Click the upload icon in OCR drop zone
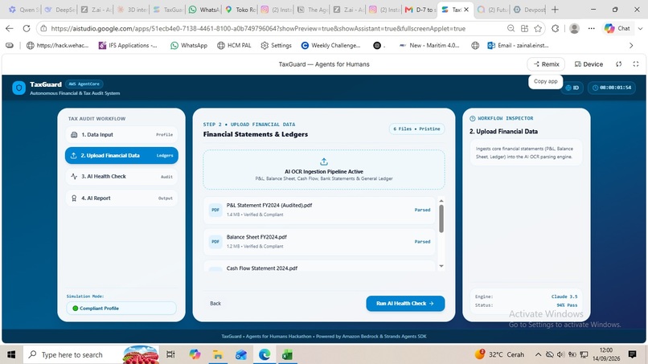Viewport: 648px width, 364px height. coord(323,162)
